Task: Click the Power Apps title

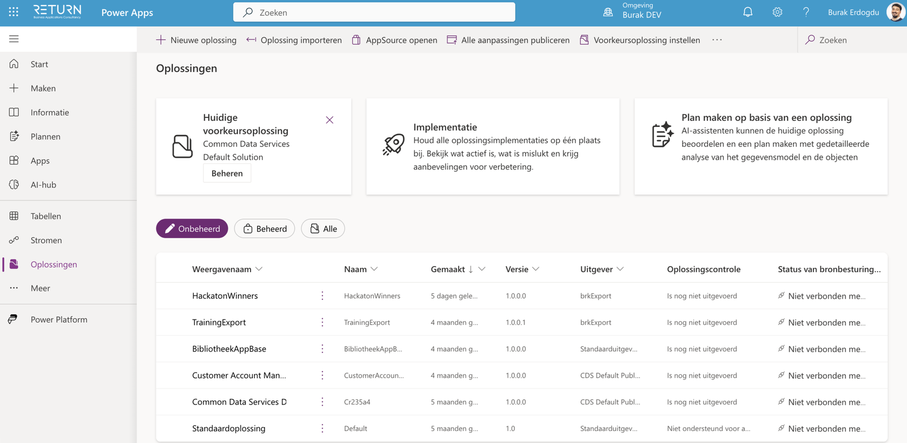Action: click(127, 12)
